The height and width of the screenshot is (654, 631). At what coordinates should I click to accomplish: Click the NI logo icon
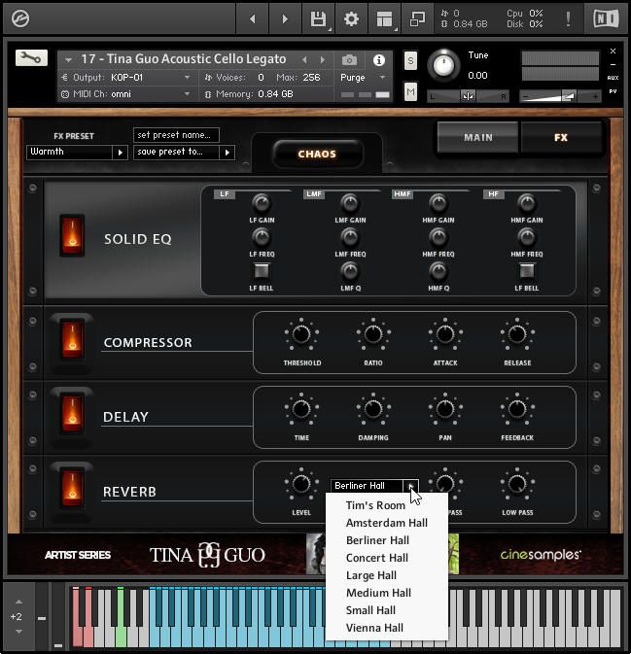point(606,18)
